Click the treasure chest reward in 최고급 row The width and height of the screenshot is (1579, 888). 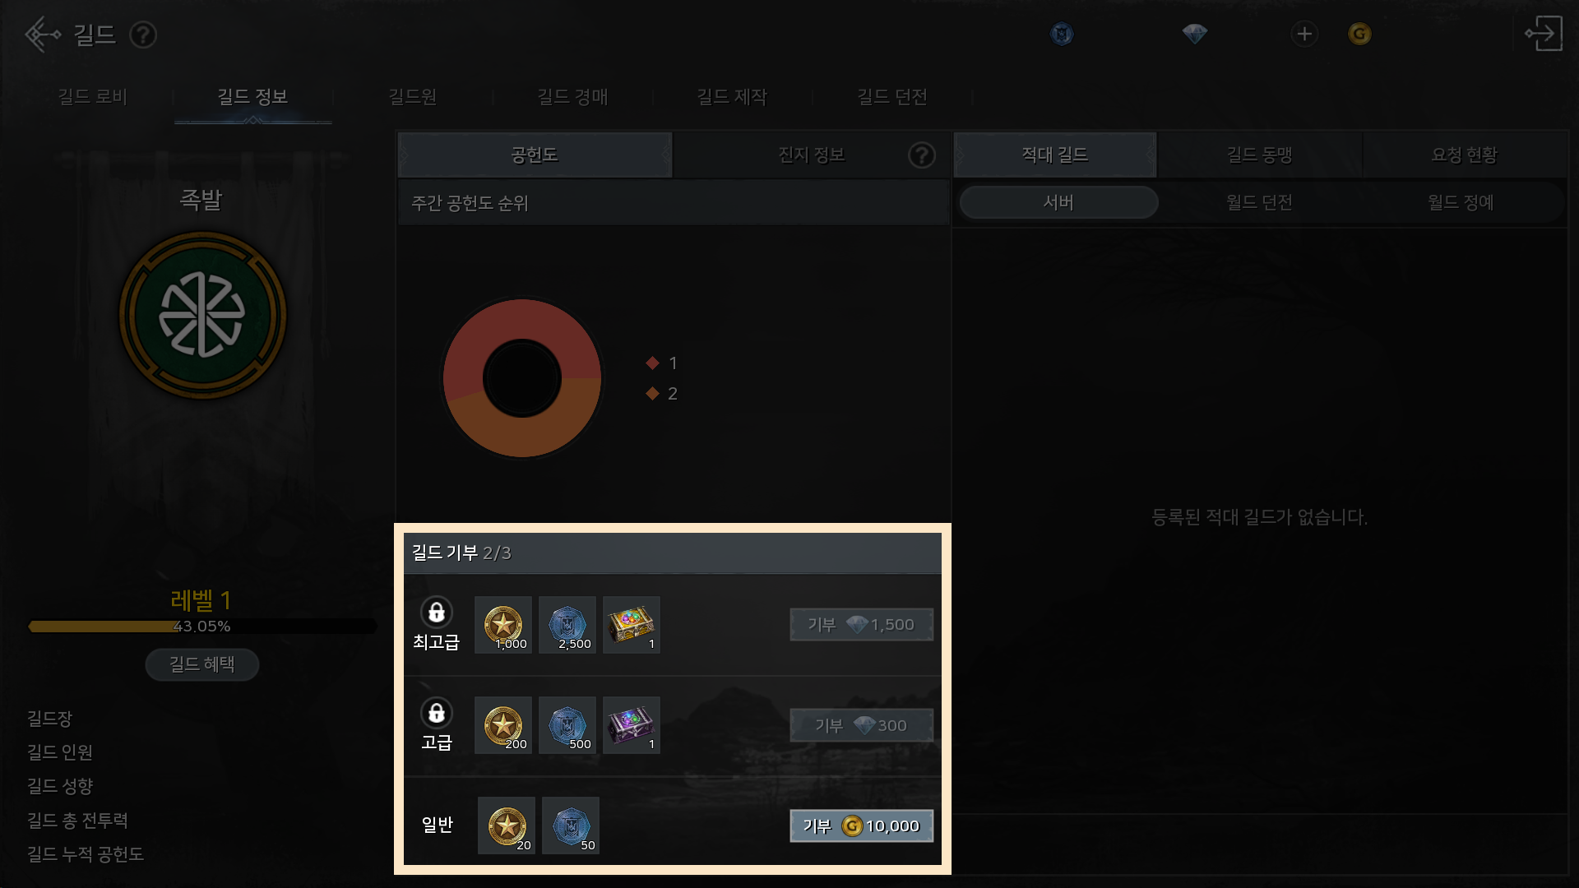click(632, 625)
